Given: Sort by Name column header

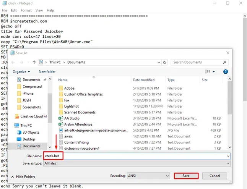Looking at the screenshot, I should [x=63, y=80].
